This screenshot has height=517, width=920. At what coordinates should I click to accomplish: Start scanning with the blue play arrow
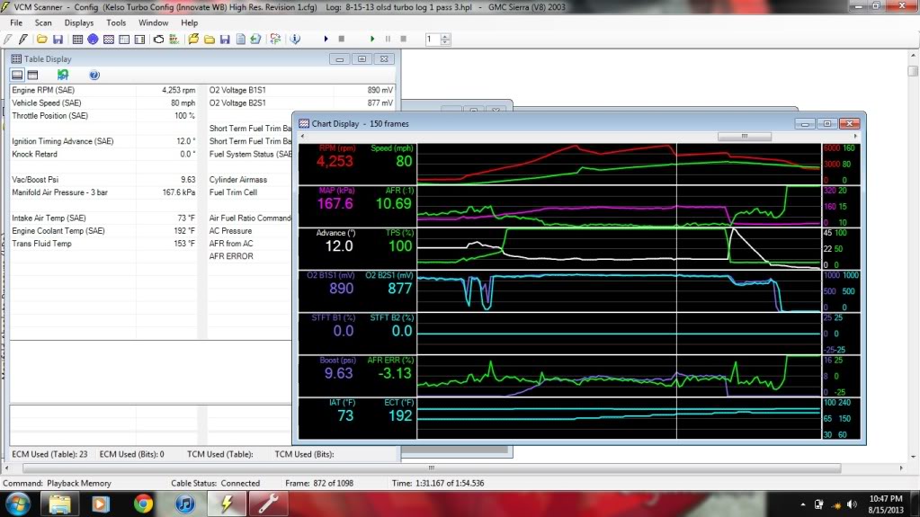pos(326,40)
